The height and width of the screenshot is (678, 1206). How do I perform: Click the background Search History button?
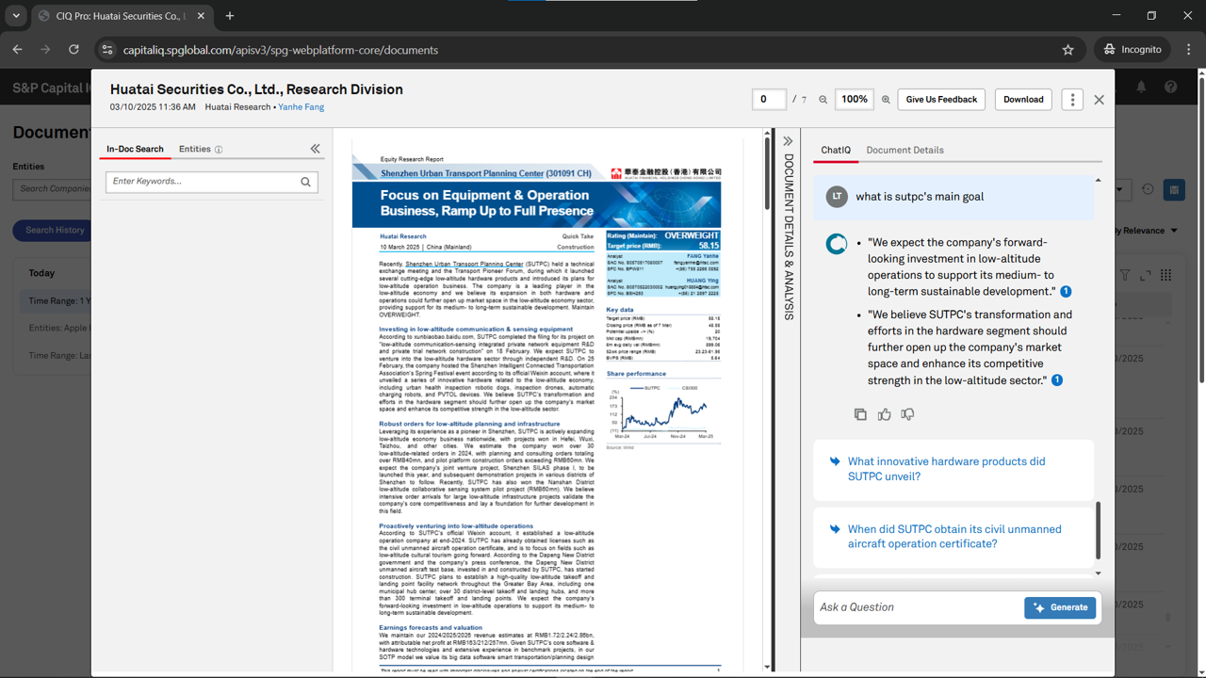(55, 230)
